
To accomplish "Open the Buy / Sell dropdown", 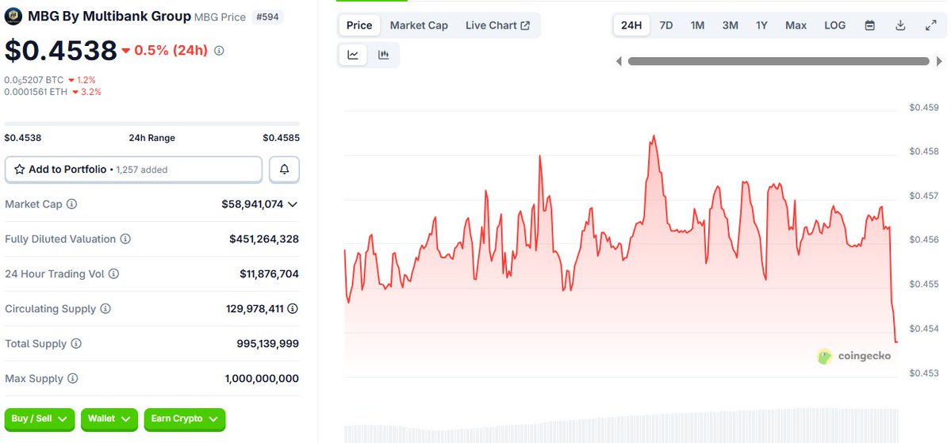I will (40, 418).
